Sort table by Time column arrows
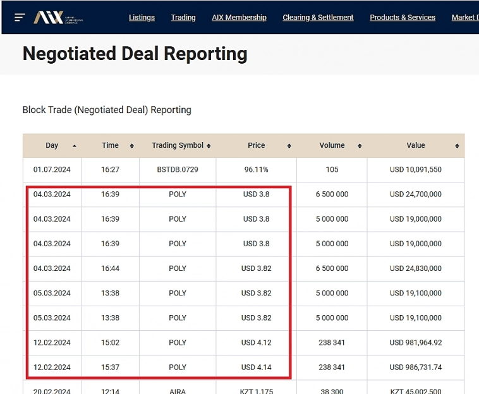The width and height of the screenshot is (479, 394). [x=131, y=146]
